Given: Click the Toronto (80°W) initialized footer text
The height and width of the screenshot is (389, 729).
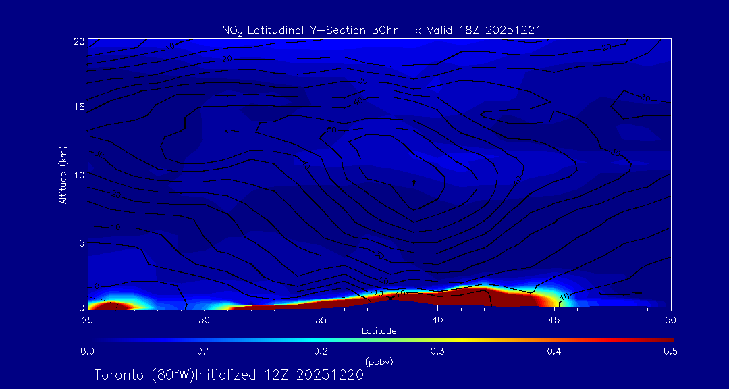Looking at the screenshot, I should [229, 375].
